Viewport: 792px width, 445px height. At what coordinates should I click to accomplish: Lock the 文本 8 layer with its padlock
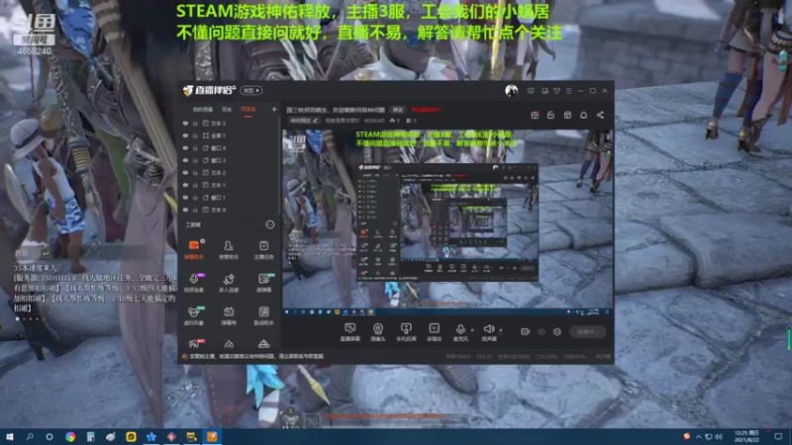pyautogui.click(x=195, y=210)
